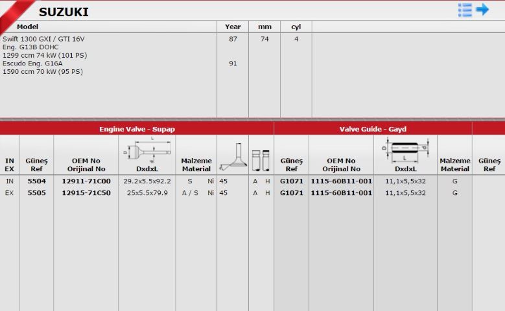
Task: Click the EX row label
Action: pos(9,192)
